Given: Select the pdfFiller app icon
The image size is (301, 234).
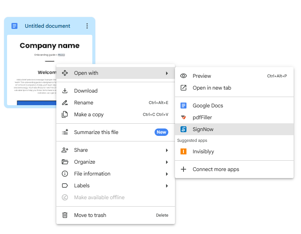Looking at the screenshot, I should click(x=183, y=117).
